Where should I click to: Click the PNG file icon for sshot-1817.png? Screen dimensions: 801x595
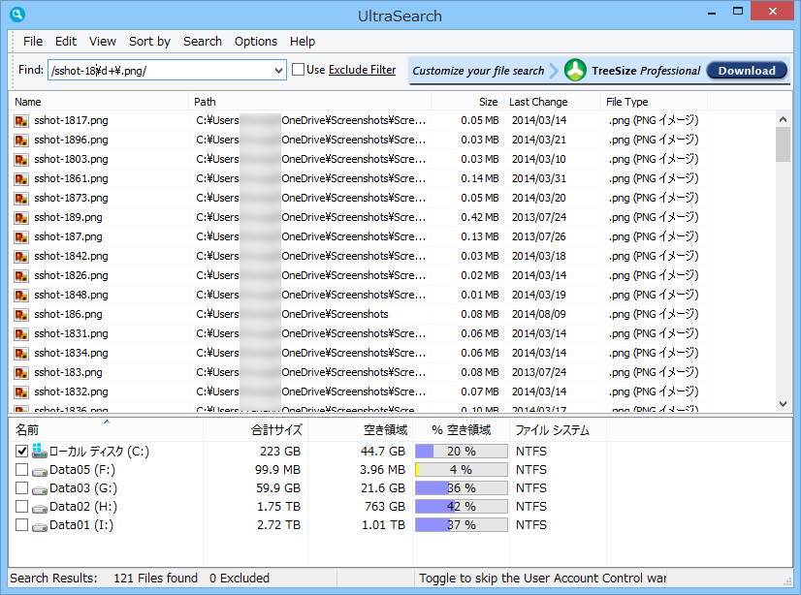pyautogui.click(x=21, y=120)
